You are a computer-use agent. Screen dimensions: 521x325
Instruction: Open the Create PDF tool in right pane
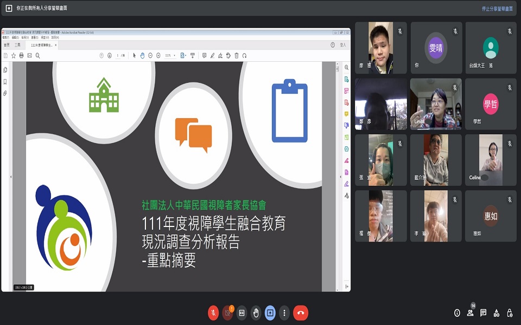[346, 102]
